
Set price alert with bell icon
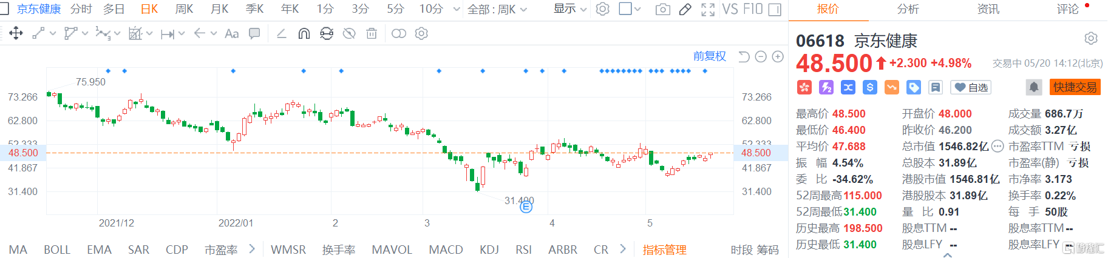1033,87
